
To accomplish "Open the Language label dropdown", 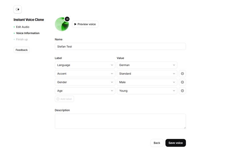I will [x=85, y=65].
